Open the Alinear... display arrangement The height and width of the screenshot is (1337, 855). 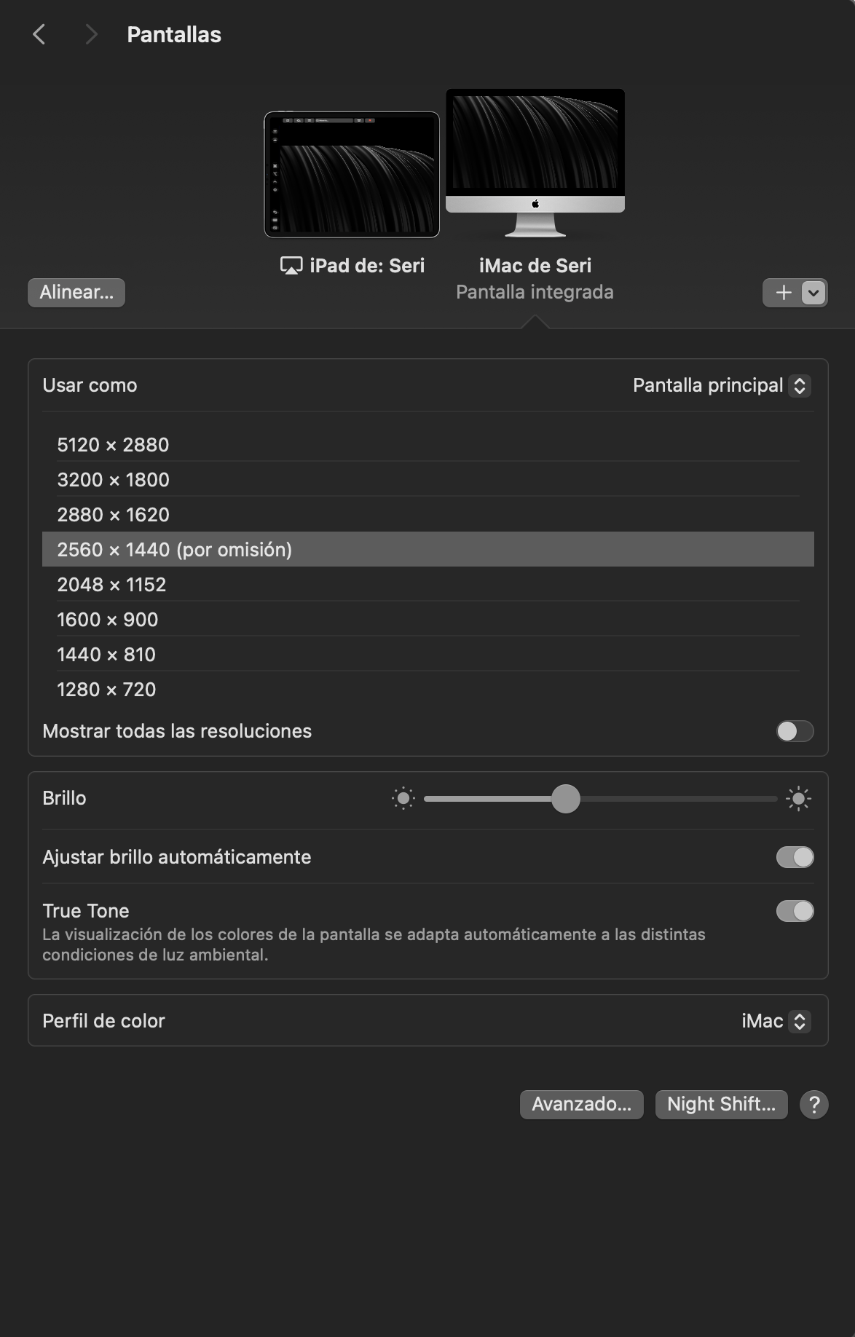tap(76, 292)
